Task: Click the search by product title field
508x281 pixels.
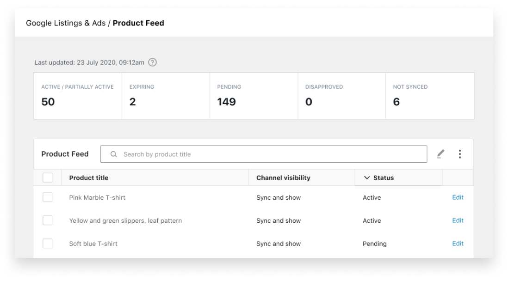Action: tap(264, 154)
